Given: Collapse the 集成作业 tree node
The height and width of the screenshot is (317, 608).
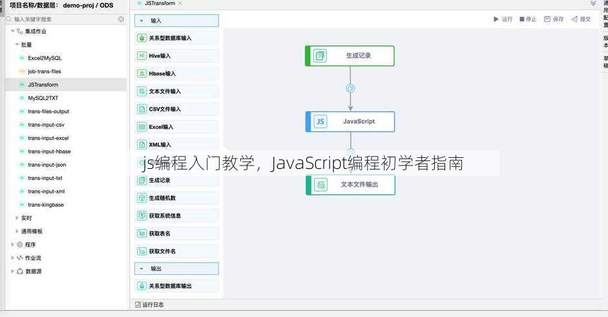Looking at the screenshot, I should tap(13, 31).
